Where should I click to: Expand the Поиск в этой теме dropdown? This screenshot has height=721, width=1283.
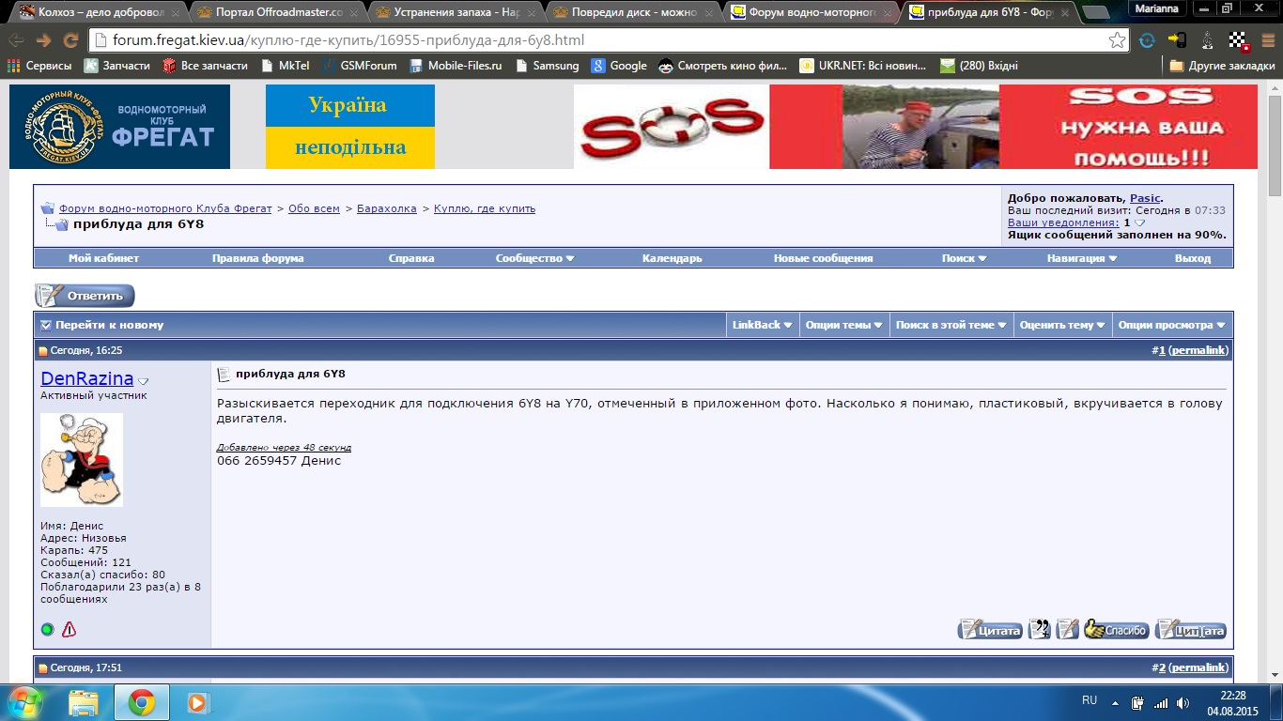[950, 325]
